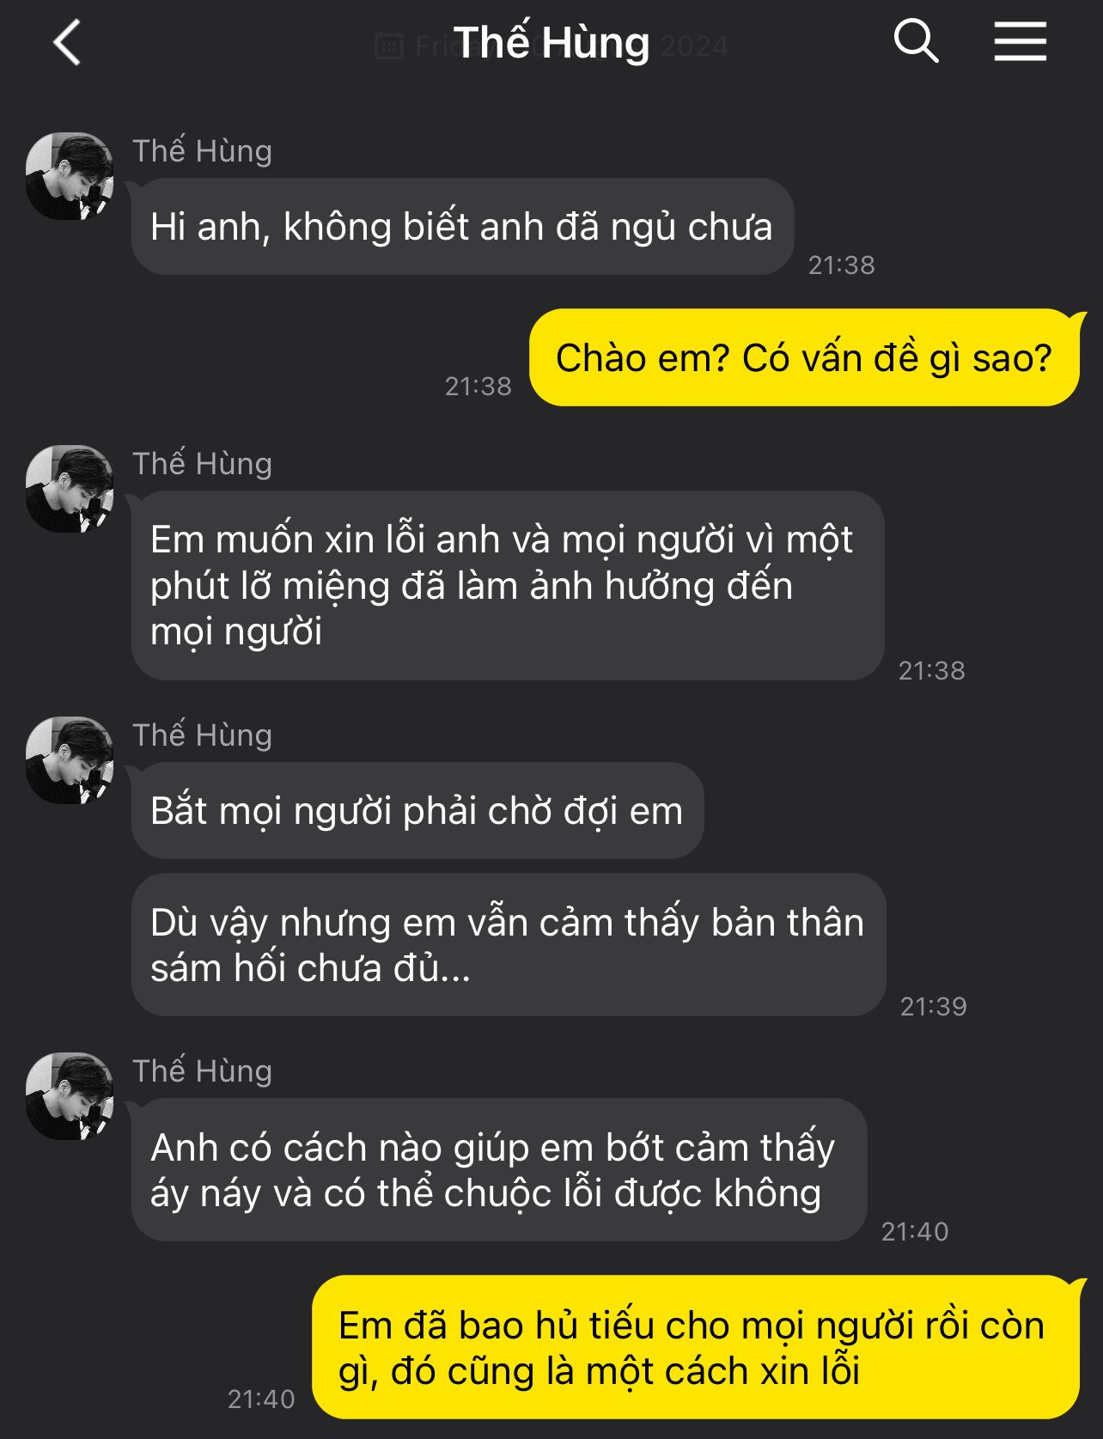
Task: Open the hamburger menu icon
Action: tap(1021, 41)
